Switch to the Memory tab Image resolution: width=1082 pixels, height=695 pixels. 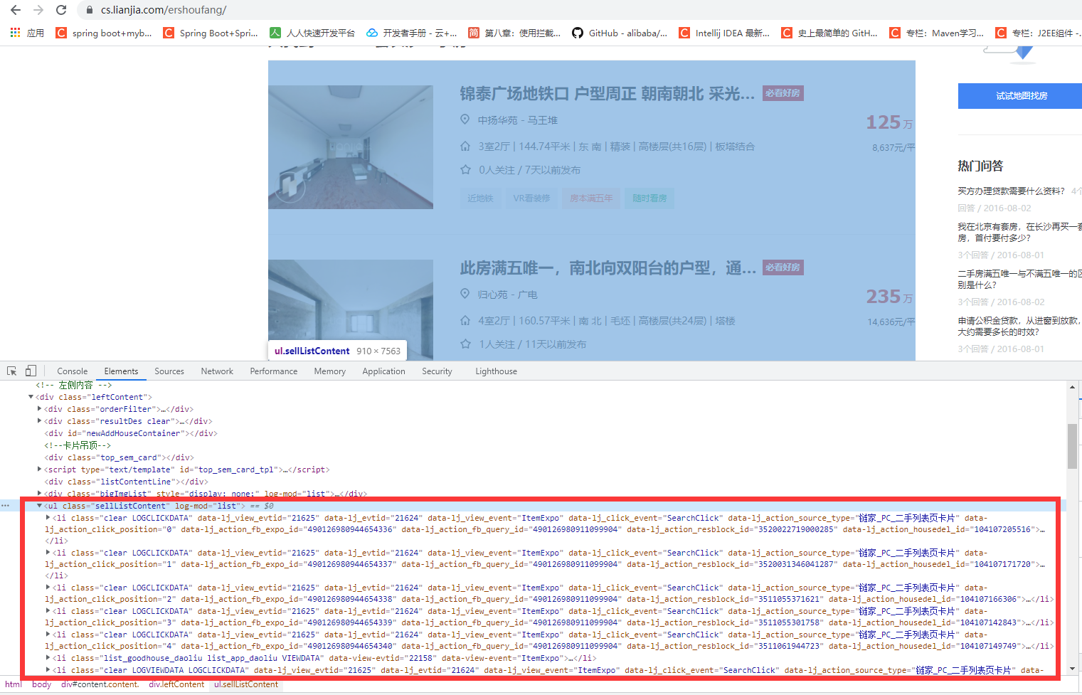click(330, 371)
